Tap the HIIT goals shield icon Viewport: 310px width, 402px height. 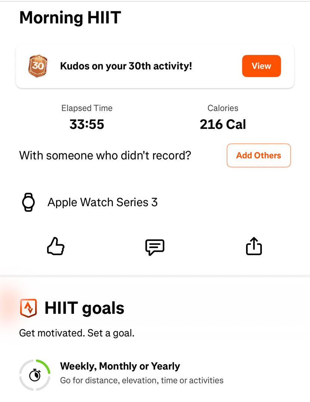point(28,308)
